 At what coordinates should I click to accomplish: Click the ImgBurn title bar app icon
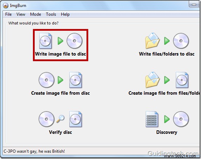point(6,6)
